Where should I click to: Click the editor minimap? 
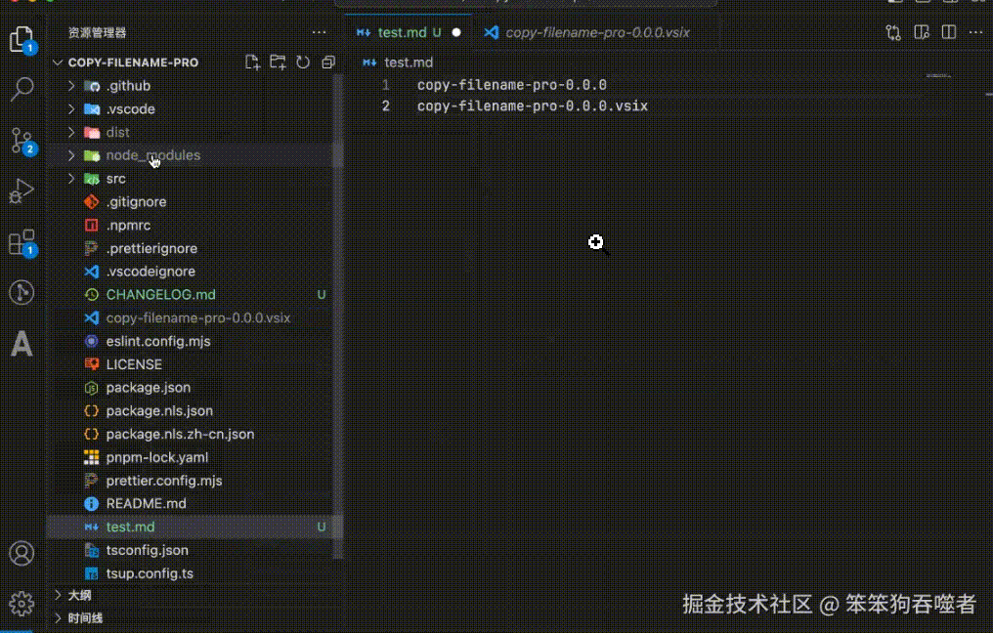point(938,76)
